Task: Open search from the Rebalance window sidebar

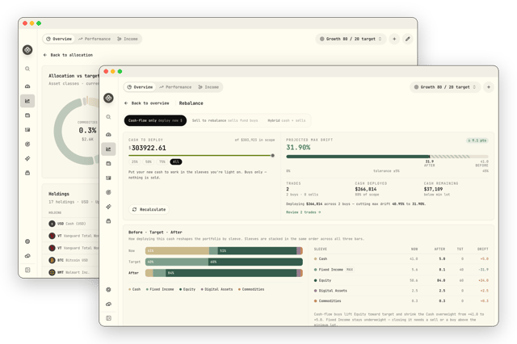Action: coord(108,117)
